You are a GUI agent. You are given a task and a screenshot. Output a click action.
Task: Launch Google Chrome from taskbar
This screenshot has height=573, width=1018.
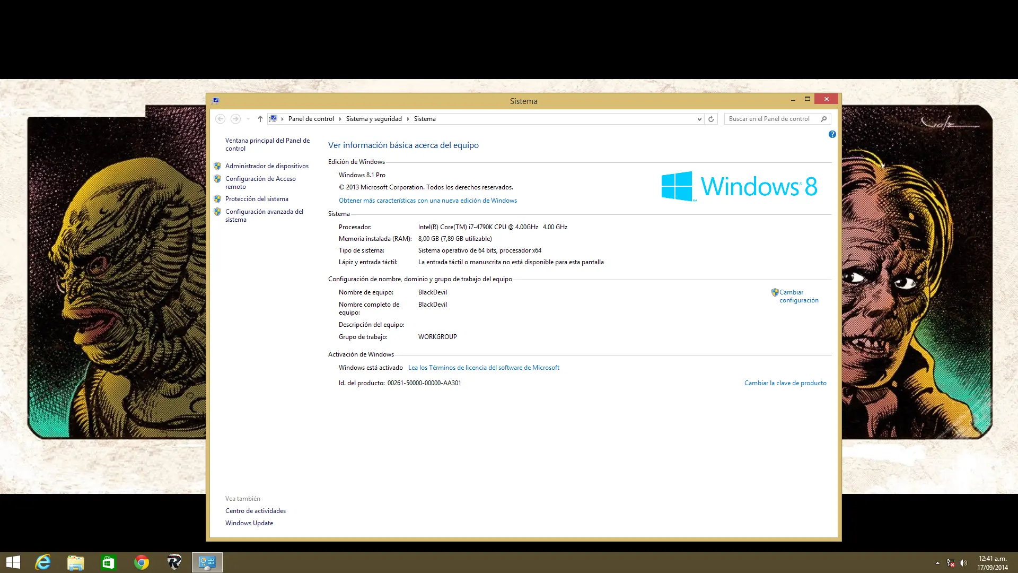click(142, 562)
